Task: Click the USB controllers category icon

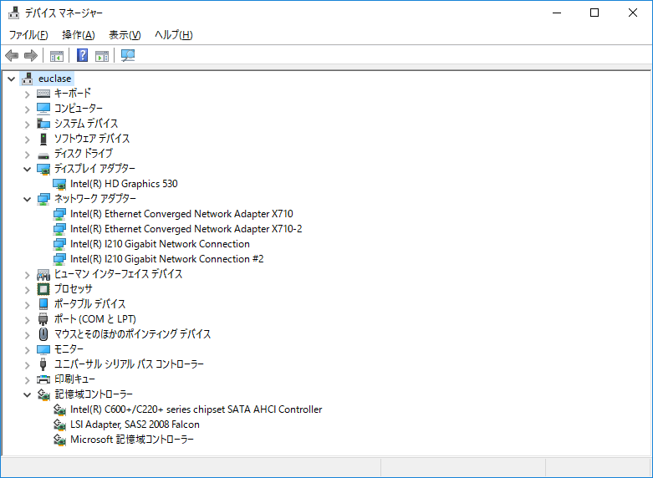Action: tap(43, 364)
